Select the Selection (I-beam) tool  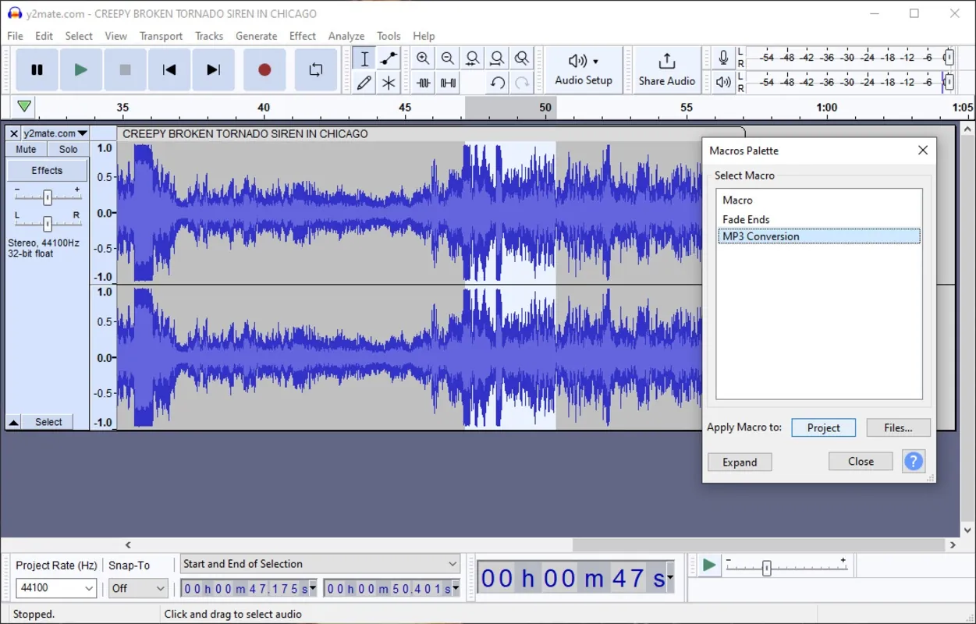click(364, 58)
